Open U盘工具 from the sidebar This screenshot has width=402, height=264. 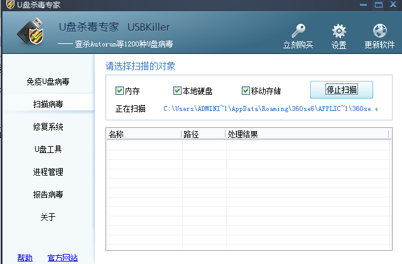pyautogui.click(x=48, y=149)
